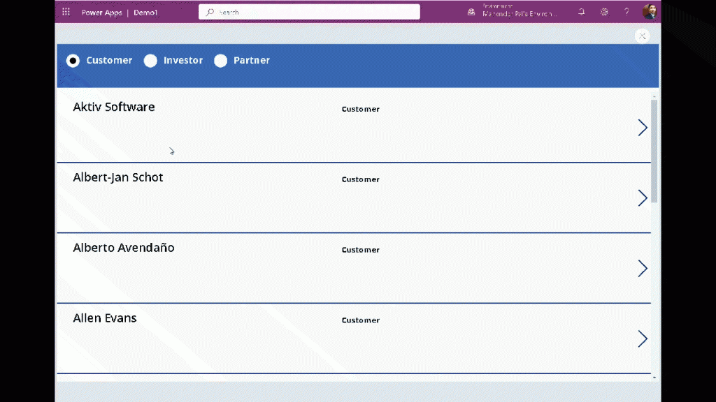Select the Aktiv Software name text
This screenshot has width=716, height=402.
[x=114, y=107]
